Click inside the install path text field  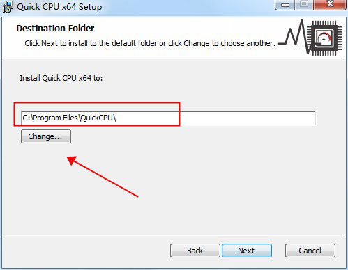[168, 118]
